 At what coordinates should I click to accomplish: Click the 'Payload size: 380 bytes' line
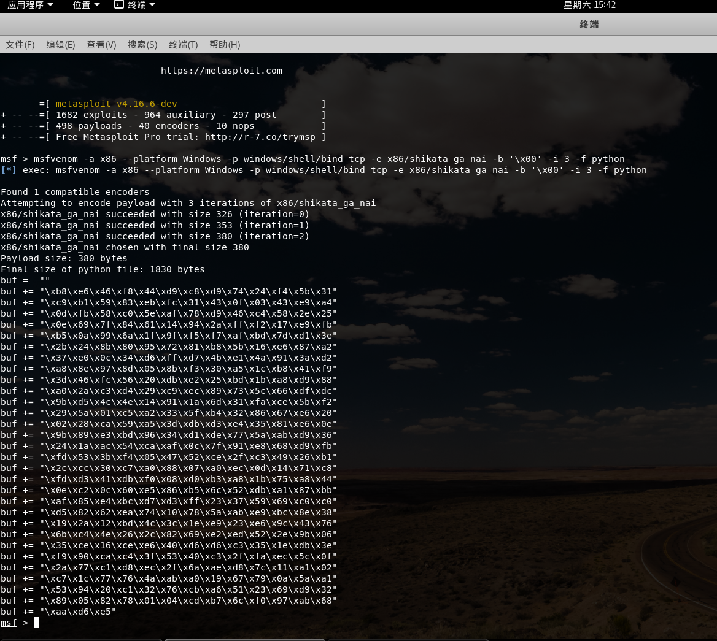click(64, 259)
